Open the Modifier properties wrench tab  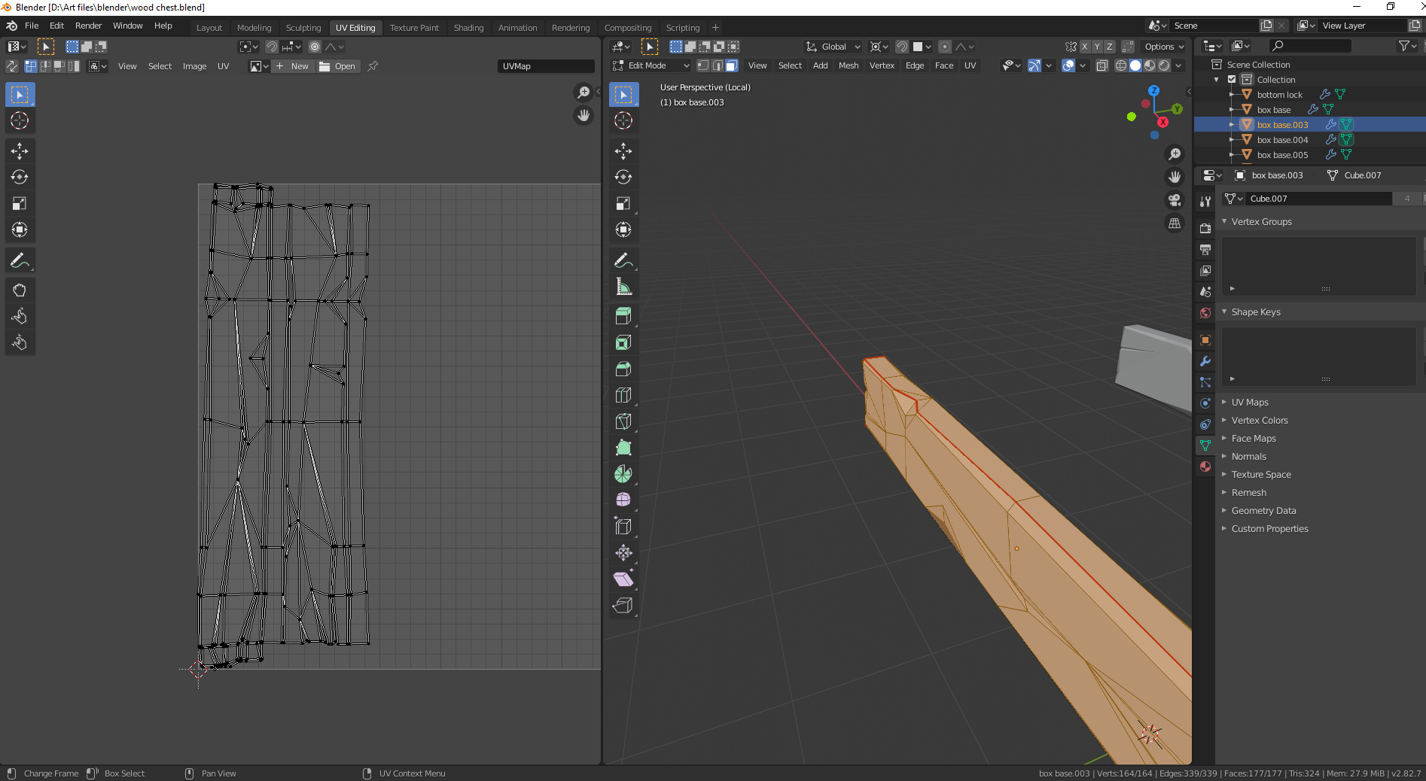tap(1205, 361)
